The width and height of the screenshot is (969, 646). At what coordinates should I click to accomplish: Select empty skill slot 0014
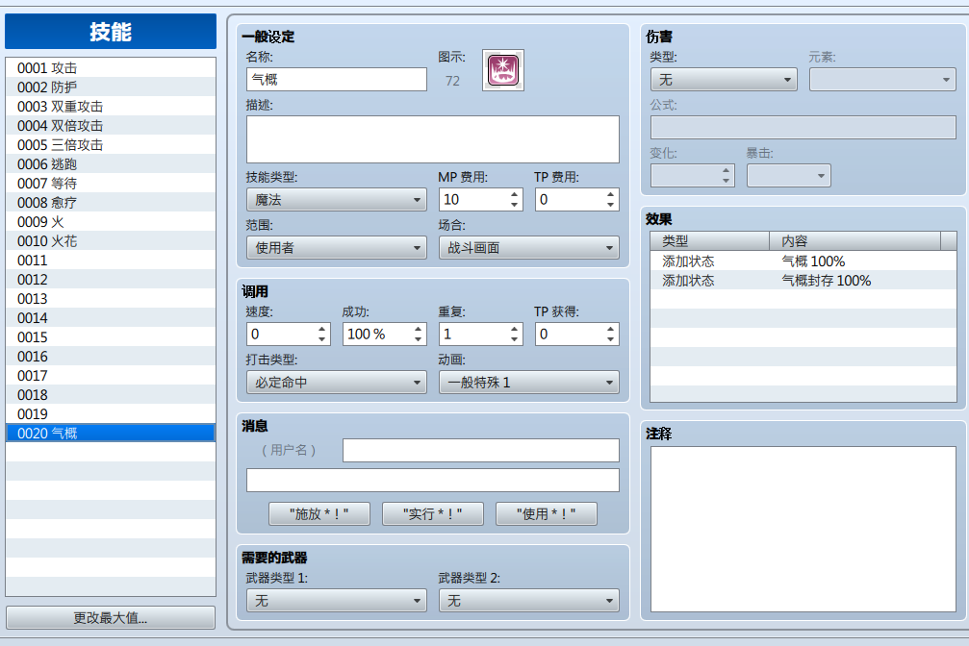(x=111, y=318)
